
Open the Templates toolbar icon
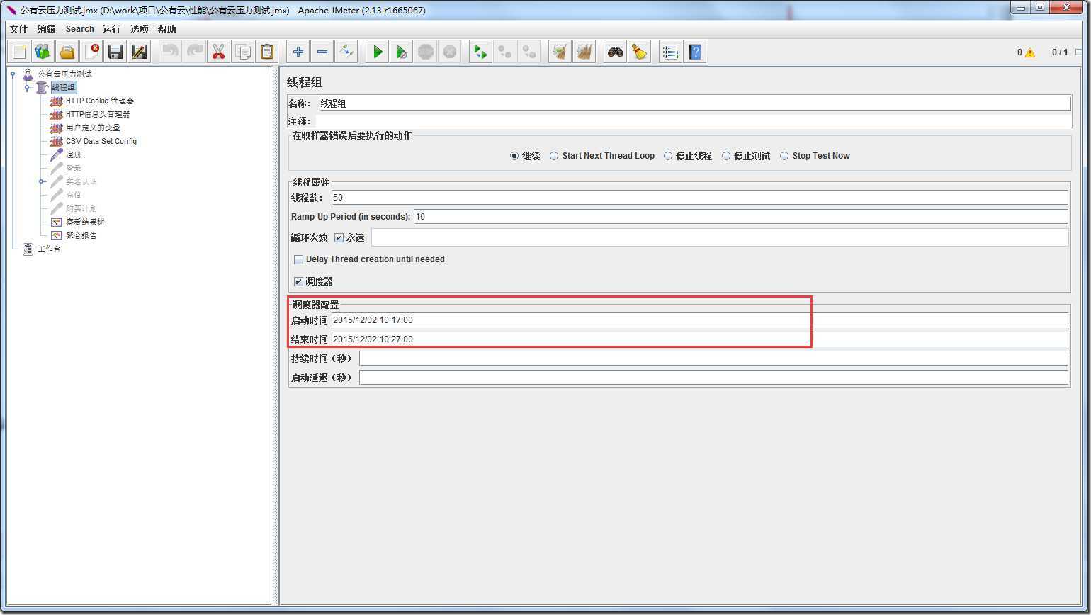[x=43, y=52]
